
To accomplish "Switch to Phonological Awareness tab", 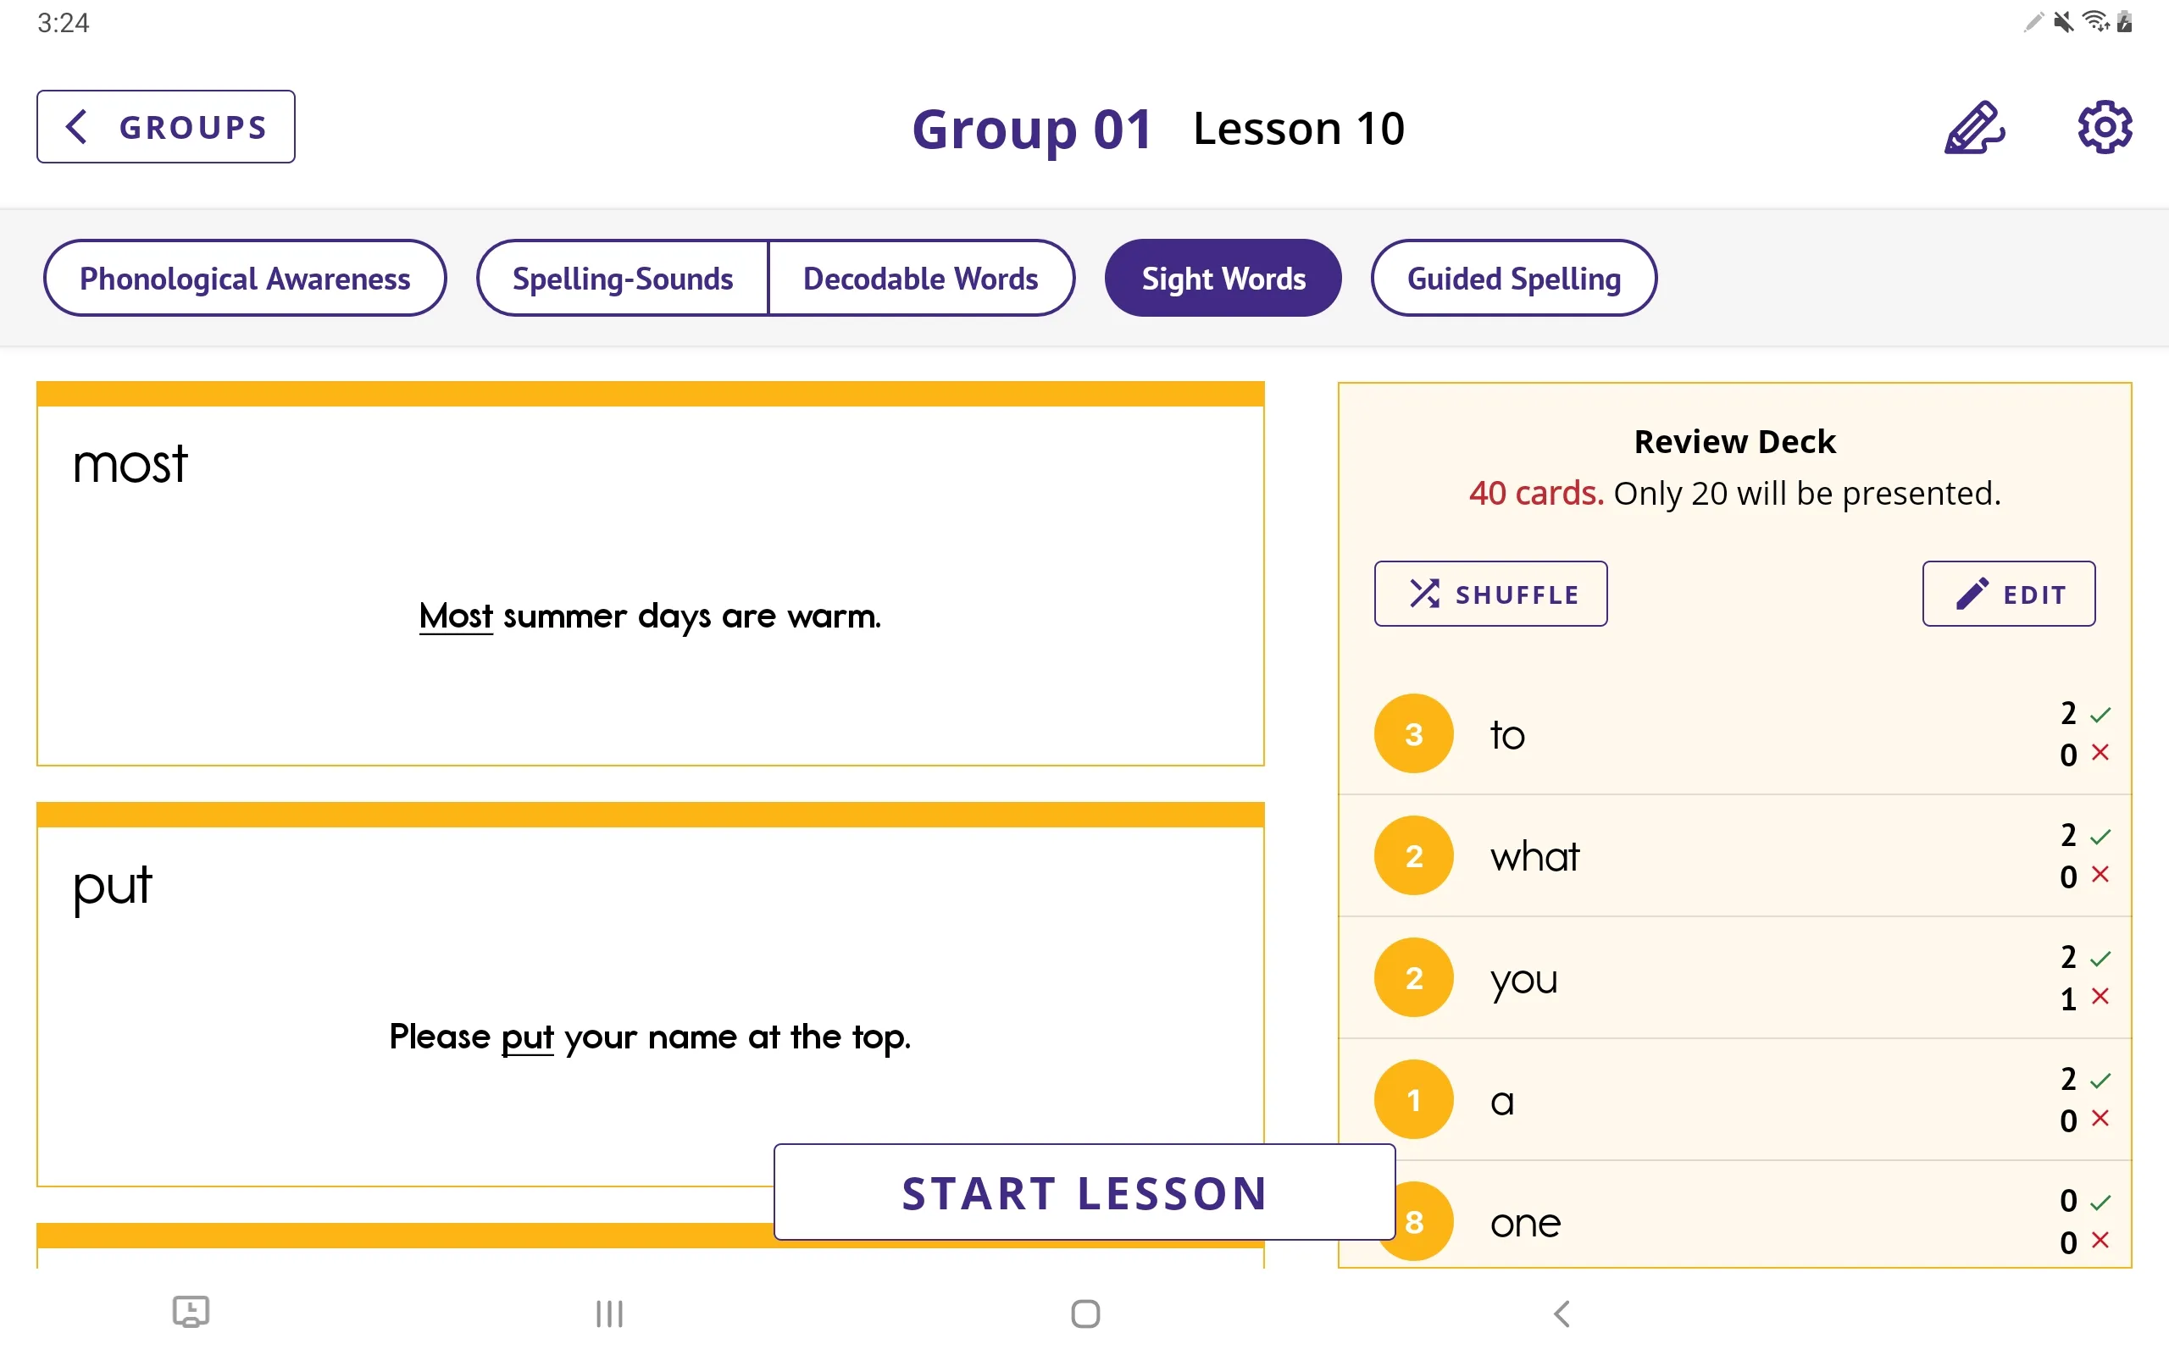I will pyautogui.click(x=245, y=278).
